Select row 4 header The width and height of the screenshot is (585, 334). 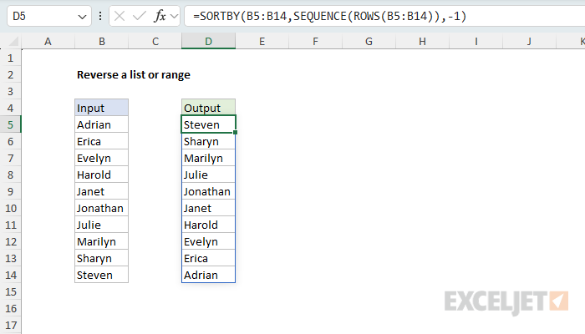(10, 108)
